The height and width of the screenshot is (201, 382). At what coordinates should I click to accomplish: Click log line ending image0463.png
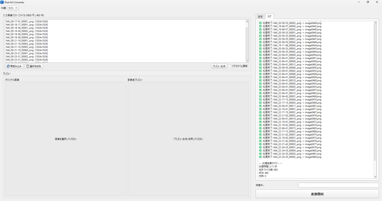pos(290,93)
